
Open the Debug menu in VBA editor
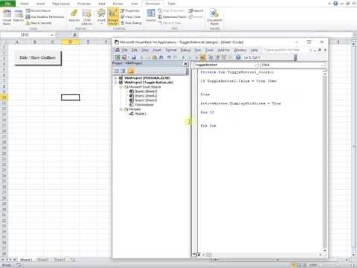coord(185,50)
